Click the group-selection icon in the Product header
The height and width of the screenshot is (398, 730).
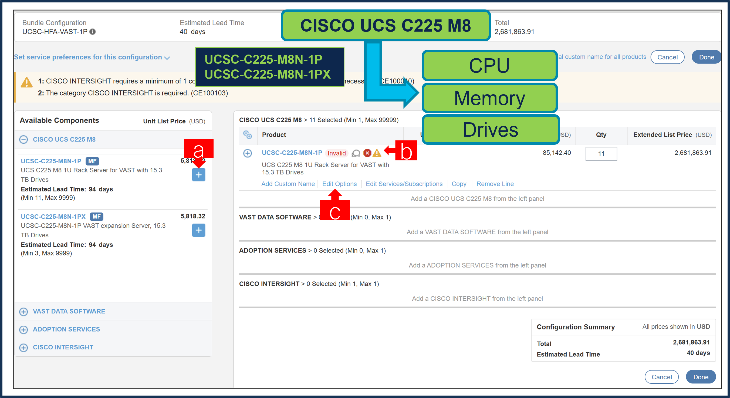coord(248,135)
